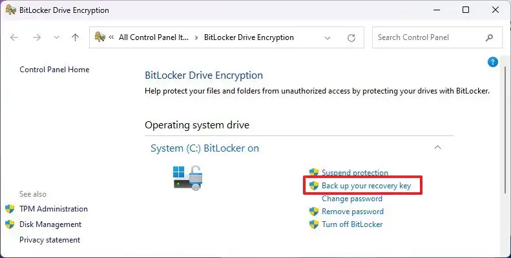Click the up one level arrow
Image resolution: width=511 pixels, height=258 pixels.
(x=75, y=37)
